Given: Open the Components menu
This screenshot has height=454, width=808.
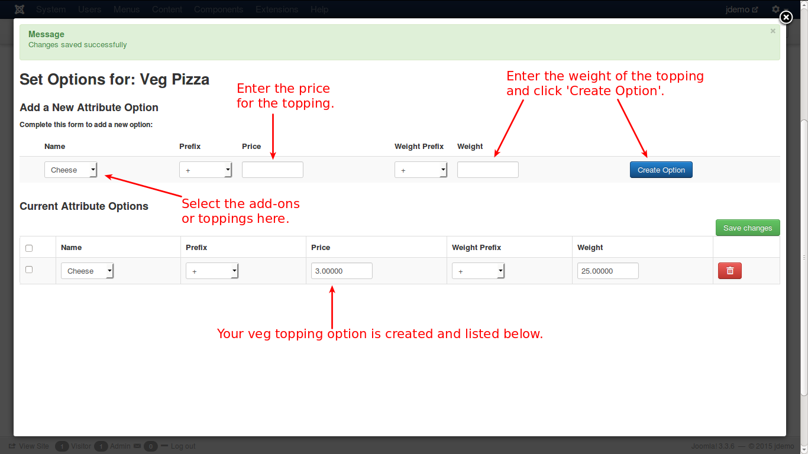Looking at the screenshot, I should [x=218, y=9].
